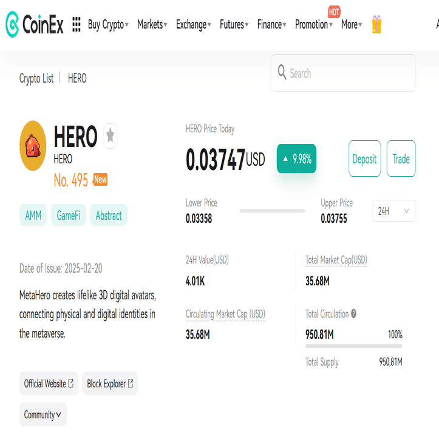Click the CoinEx logo
Viewport: 439px width, 439px height.
click(35, 24)
